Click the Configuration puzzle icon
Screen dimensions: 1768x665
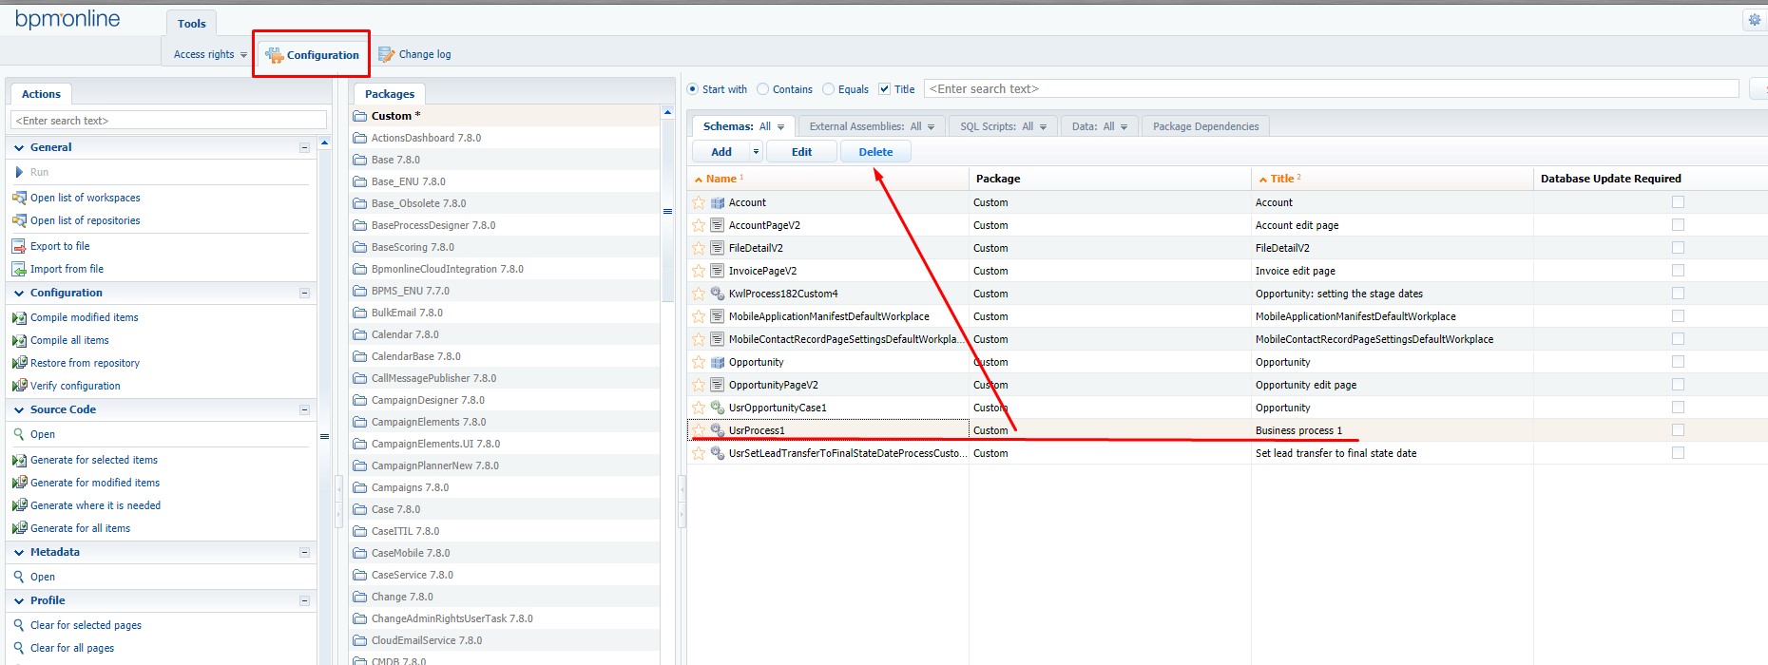275,55
